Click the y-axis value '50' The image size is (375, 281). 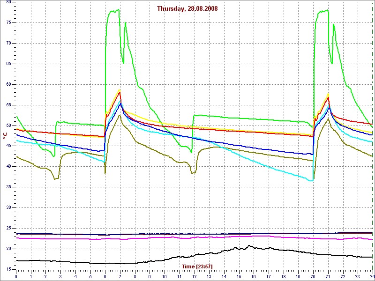[x=8, y=126]
